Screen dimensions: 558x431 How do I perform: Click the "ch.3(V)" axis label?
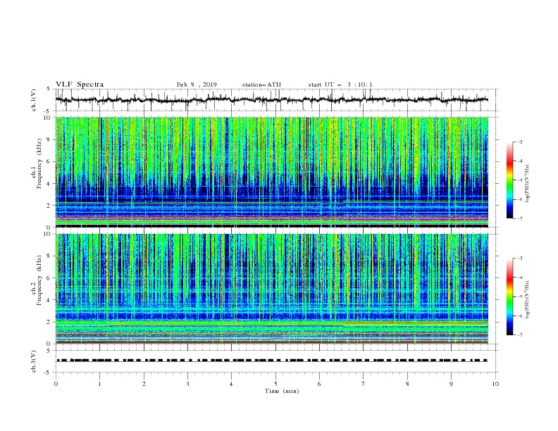click(34, 361)
